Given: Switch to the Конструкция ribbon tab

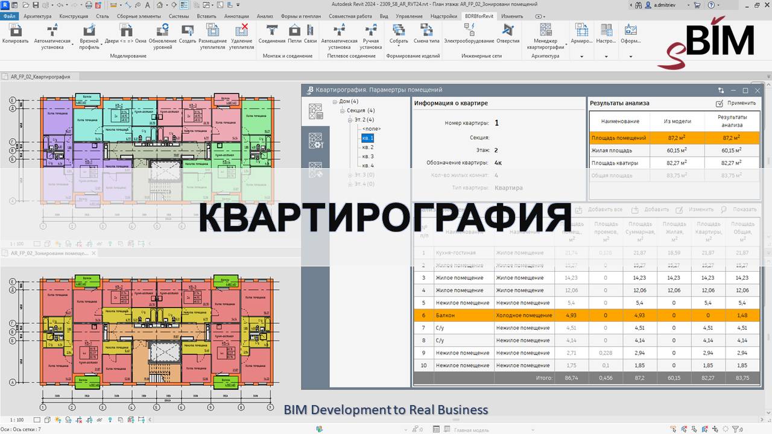Looking at the screenshot, I should (x=74, y=16).
